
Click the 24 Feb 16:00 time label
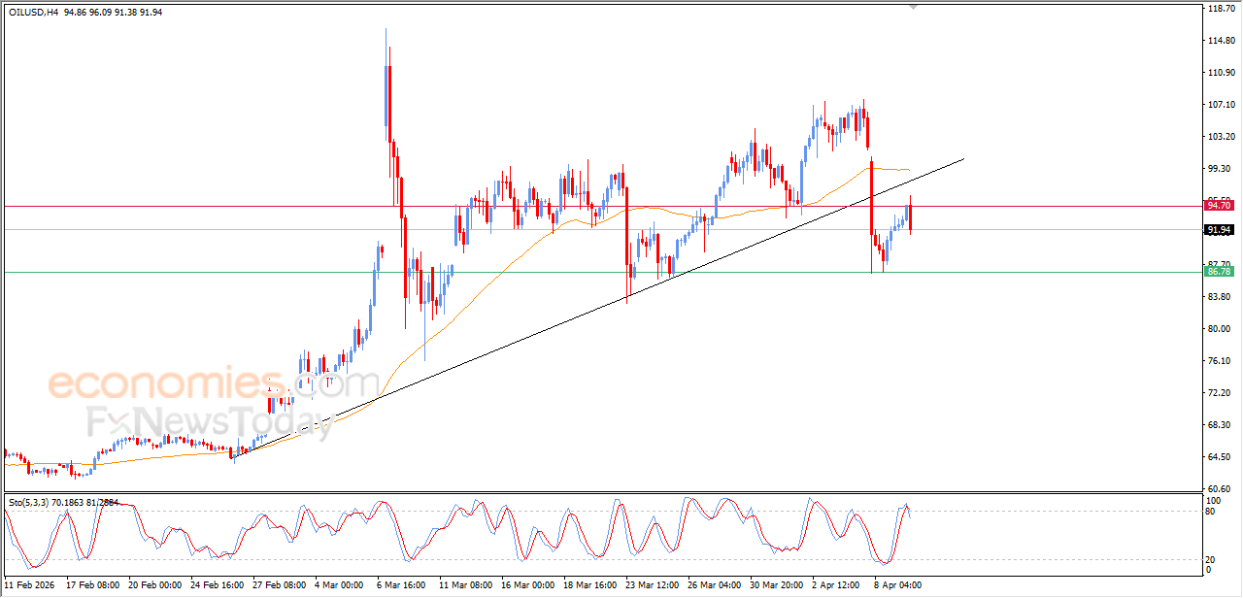tap(218, 586)
